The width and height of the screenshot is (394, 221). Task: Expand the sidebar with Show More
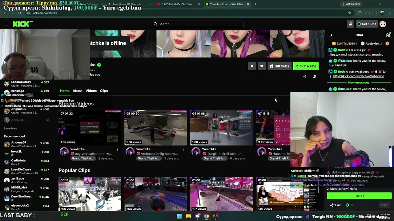click(10, 128)
